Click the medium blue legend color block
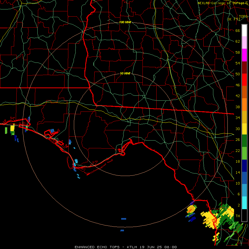 tap(244, 178)
